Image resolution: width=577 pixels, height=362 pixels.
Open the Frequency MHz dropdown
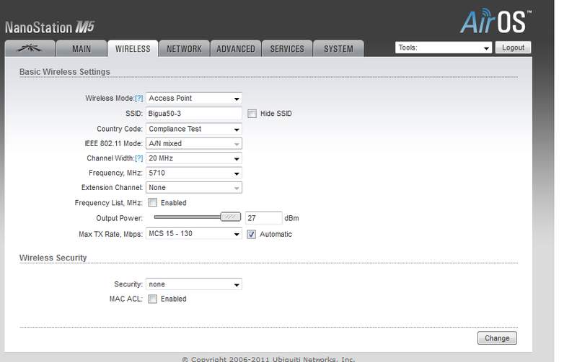pyautogui.click(x=194, y=173)
